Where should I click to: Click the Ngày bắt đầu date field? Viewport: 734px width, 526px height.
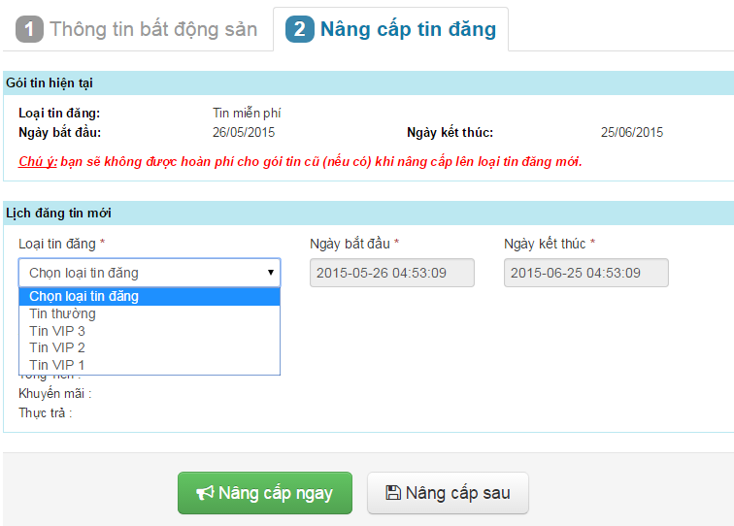pyautogui.click(x=392, y=273)
